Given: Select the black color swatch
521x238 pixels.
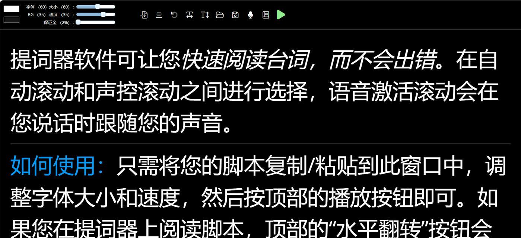Looking at the screenshot, I should 12,20.
